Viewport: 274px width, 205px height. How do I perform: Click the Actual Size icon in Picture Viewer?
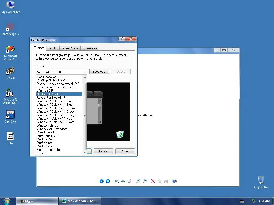123,181
